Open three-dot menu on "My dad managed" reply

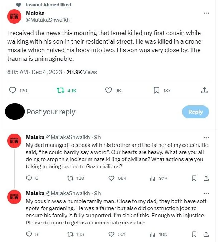(x=206, y=137)
